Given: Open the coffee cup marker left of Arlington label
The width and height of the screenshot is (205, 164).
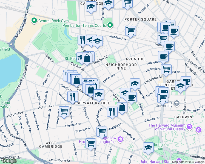Looking at the screenshot, I should coord(163,57).
